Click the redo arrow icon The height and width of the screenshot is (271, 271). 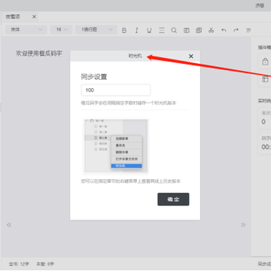click(236, 30)
